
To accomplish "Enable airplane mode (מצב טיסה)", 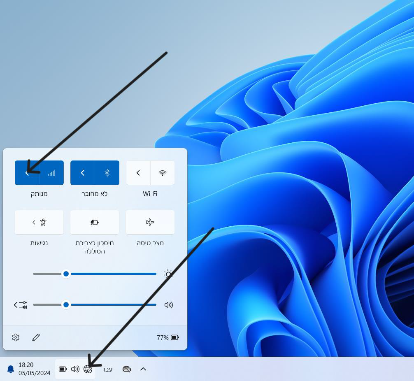I will (150, 222).
